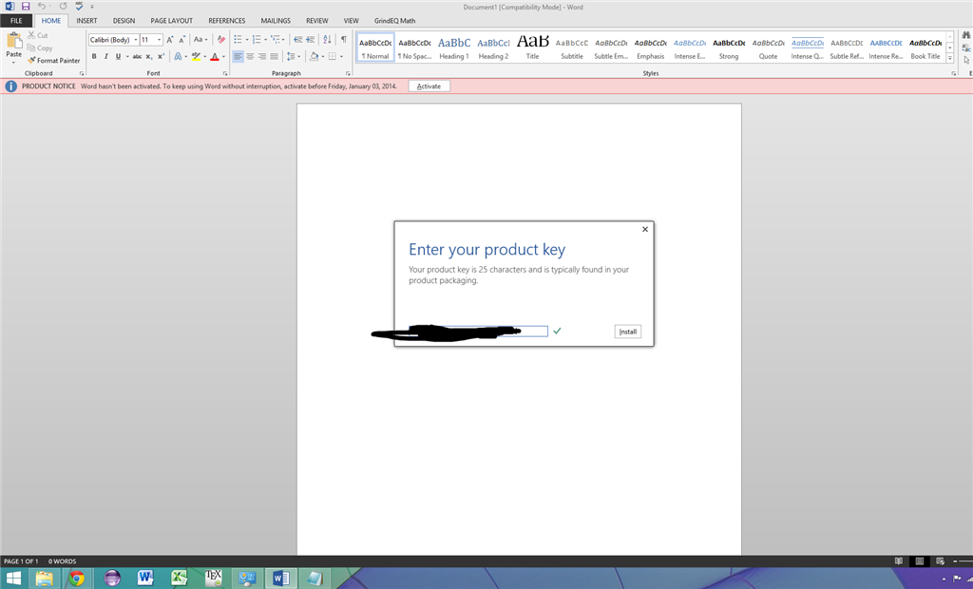Decrease paragraph indent
Screen dimensions: 973x589
coord(297,40)
